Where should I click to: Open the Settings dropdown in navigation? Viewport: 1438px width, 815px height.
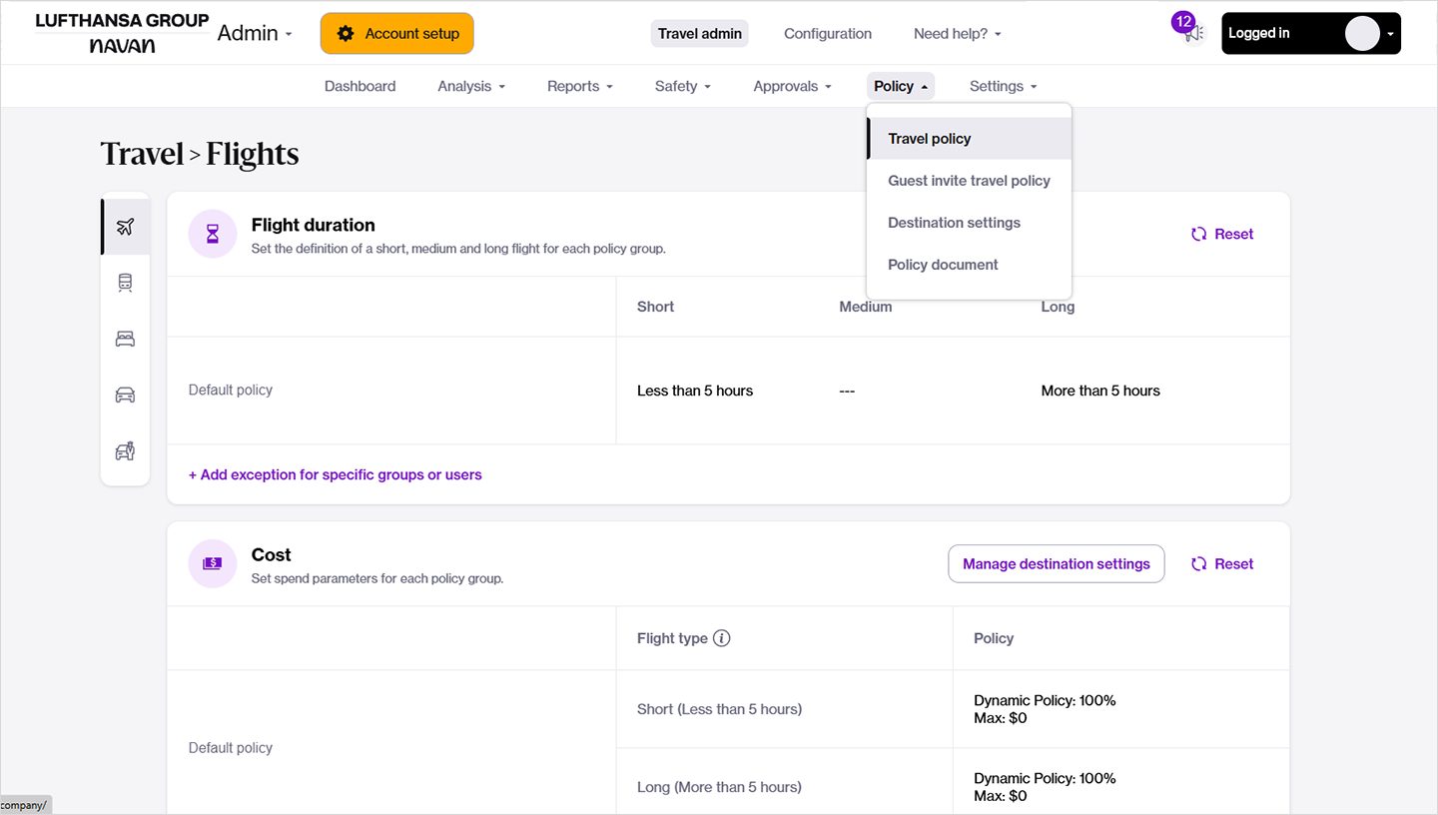[x=1003, y=86]
